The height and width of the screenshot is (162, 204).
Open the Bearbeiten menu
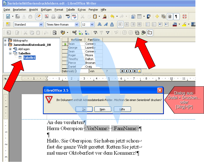tap(19, 10)
